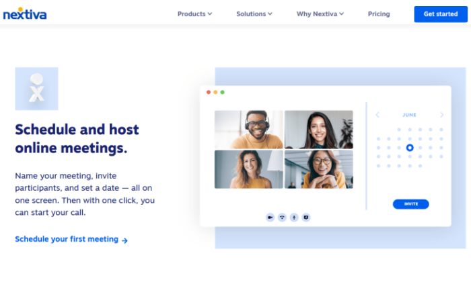This screenshot has height=282, width=471.
Task: Follow the Schedule your first meeting link
Action: (x=71, y=239)
